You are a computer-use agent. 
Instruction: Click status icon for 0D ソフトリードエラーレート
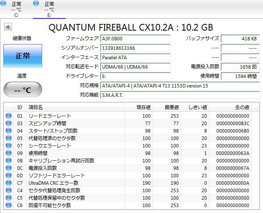9,175
